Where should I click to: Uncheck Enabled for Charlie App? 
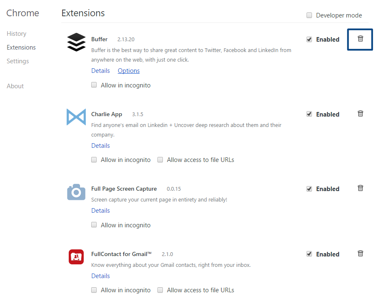(309, 114)
